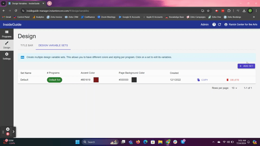This screenshot has height=146, width=260.
Task: Select the Design Variable Sets tab
Action: click(x=53, y=45)
